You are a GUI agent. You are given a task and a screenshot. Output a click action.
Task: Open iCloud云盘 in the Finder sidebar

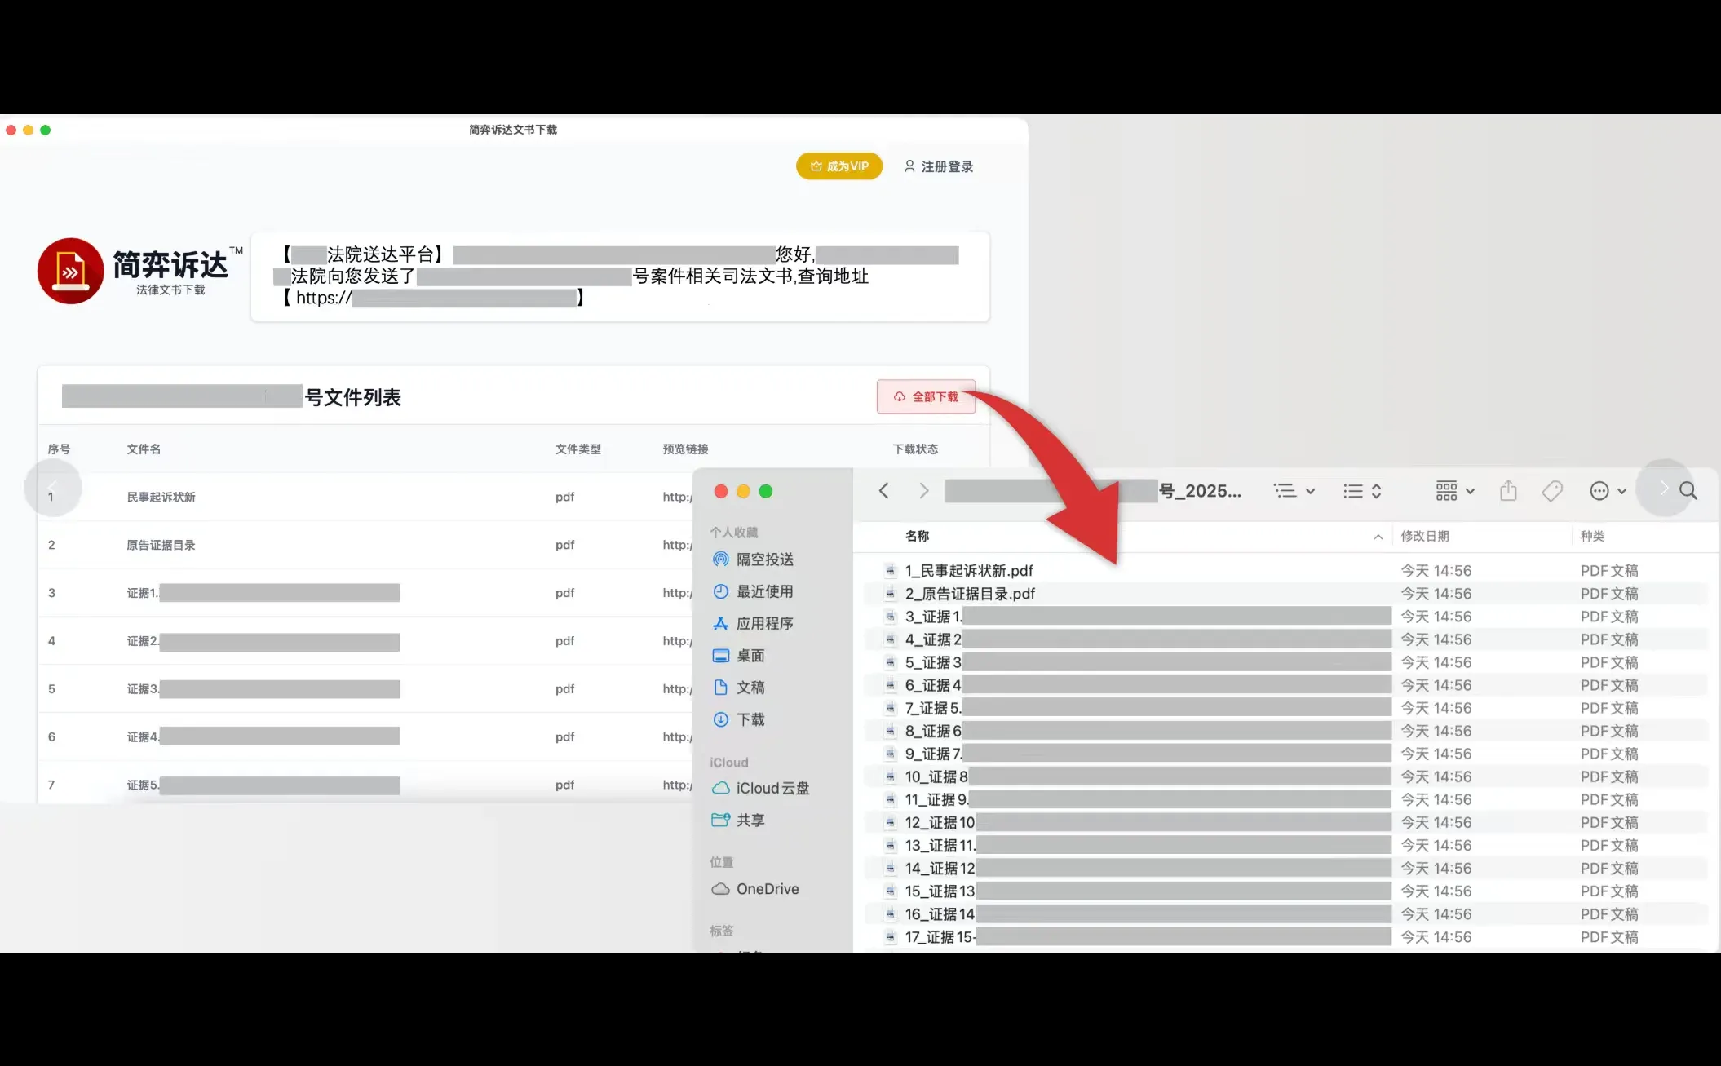click(772, 788)
